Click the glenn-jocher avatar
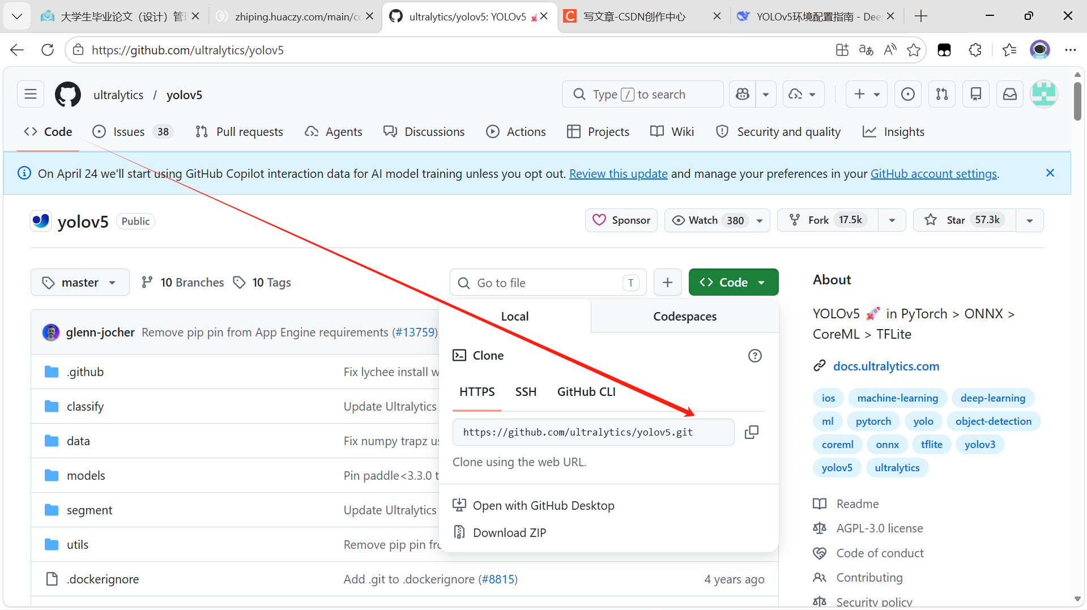 51,332
